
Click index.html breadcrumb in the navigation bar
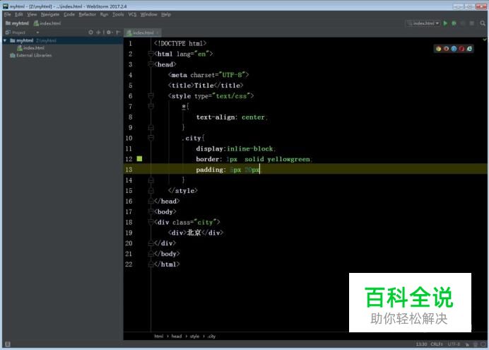47,23
